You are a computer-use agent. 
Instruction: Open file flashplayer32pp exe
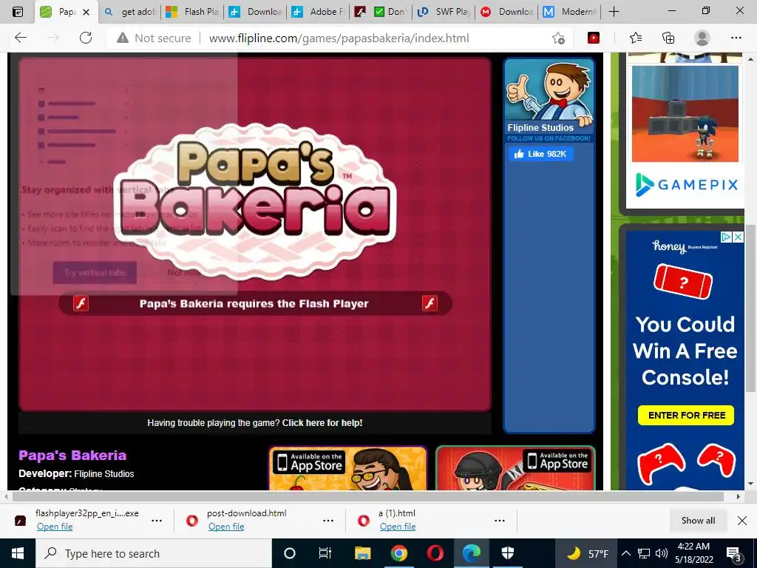55,527
